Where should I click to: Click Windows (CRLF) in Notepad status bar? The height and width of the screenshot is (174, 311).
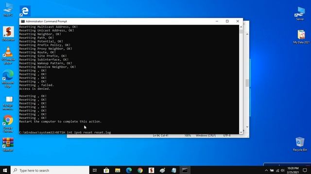[206, 135]
